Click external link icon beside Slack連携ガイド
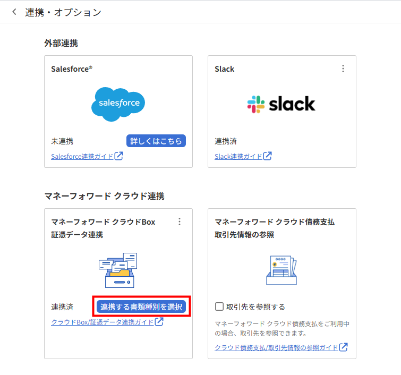The image size is (401, 375). 268,156
